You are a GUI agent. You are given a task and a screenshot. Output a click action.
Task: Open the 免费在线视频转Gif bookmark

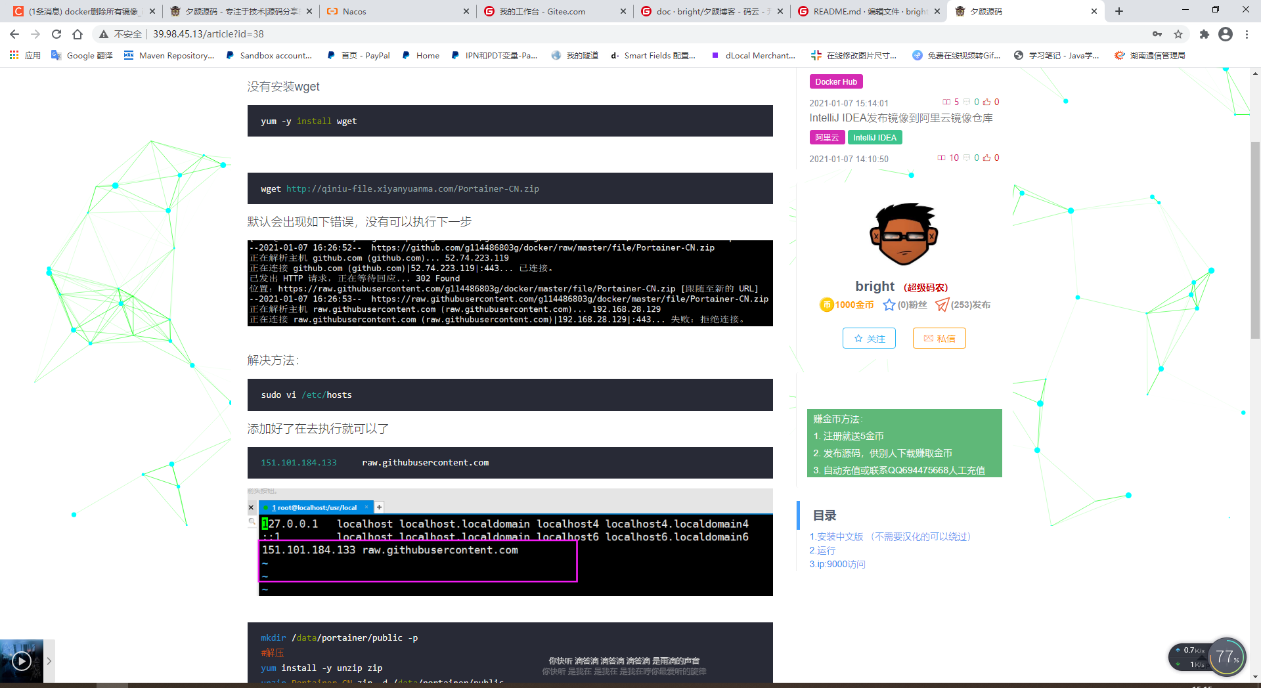tap(956, 55)
